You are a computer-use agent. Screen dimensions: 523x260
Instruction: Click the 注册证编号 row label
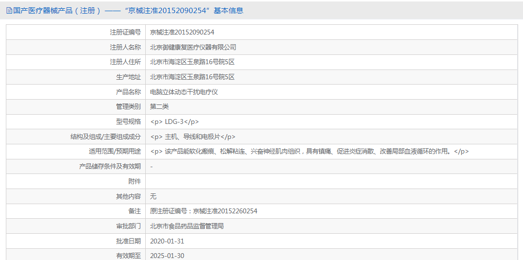tap(125, 33)
